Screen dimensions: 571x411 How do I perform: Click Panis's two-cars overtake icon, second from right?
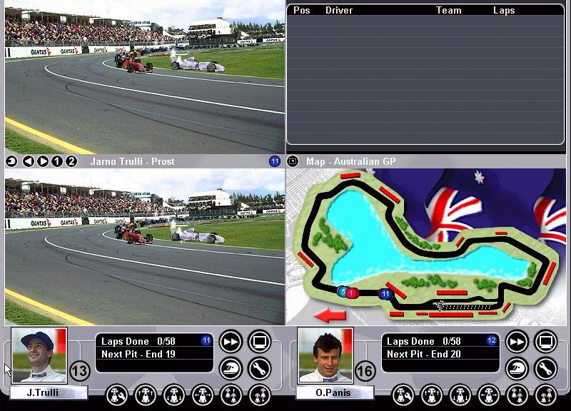pos(517,394)
